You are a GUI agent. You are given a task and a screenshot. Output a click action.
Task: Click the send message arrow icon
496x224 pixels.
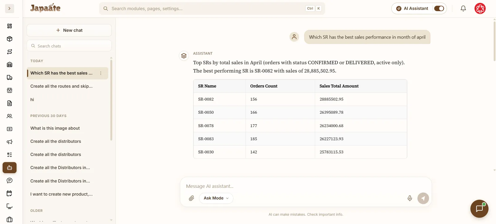[423, 198]
